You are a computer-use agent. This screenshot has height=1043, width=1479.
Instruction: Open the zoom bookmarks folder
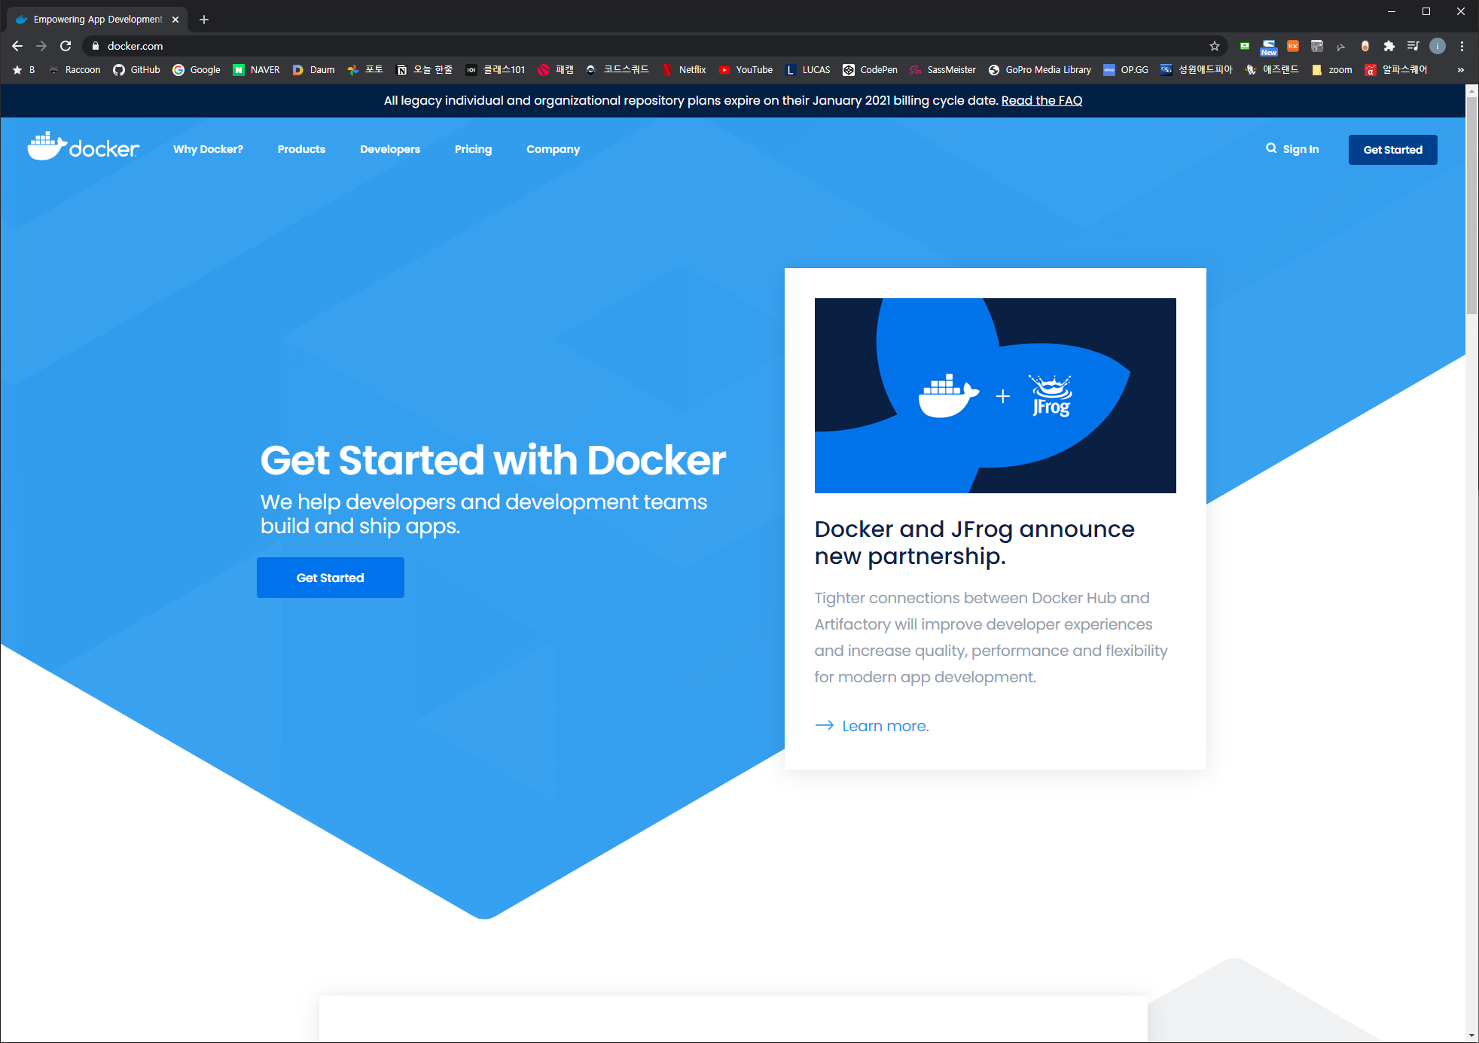pyautogui.click(x=1331, y=70)
